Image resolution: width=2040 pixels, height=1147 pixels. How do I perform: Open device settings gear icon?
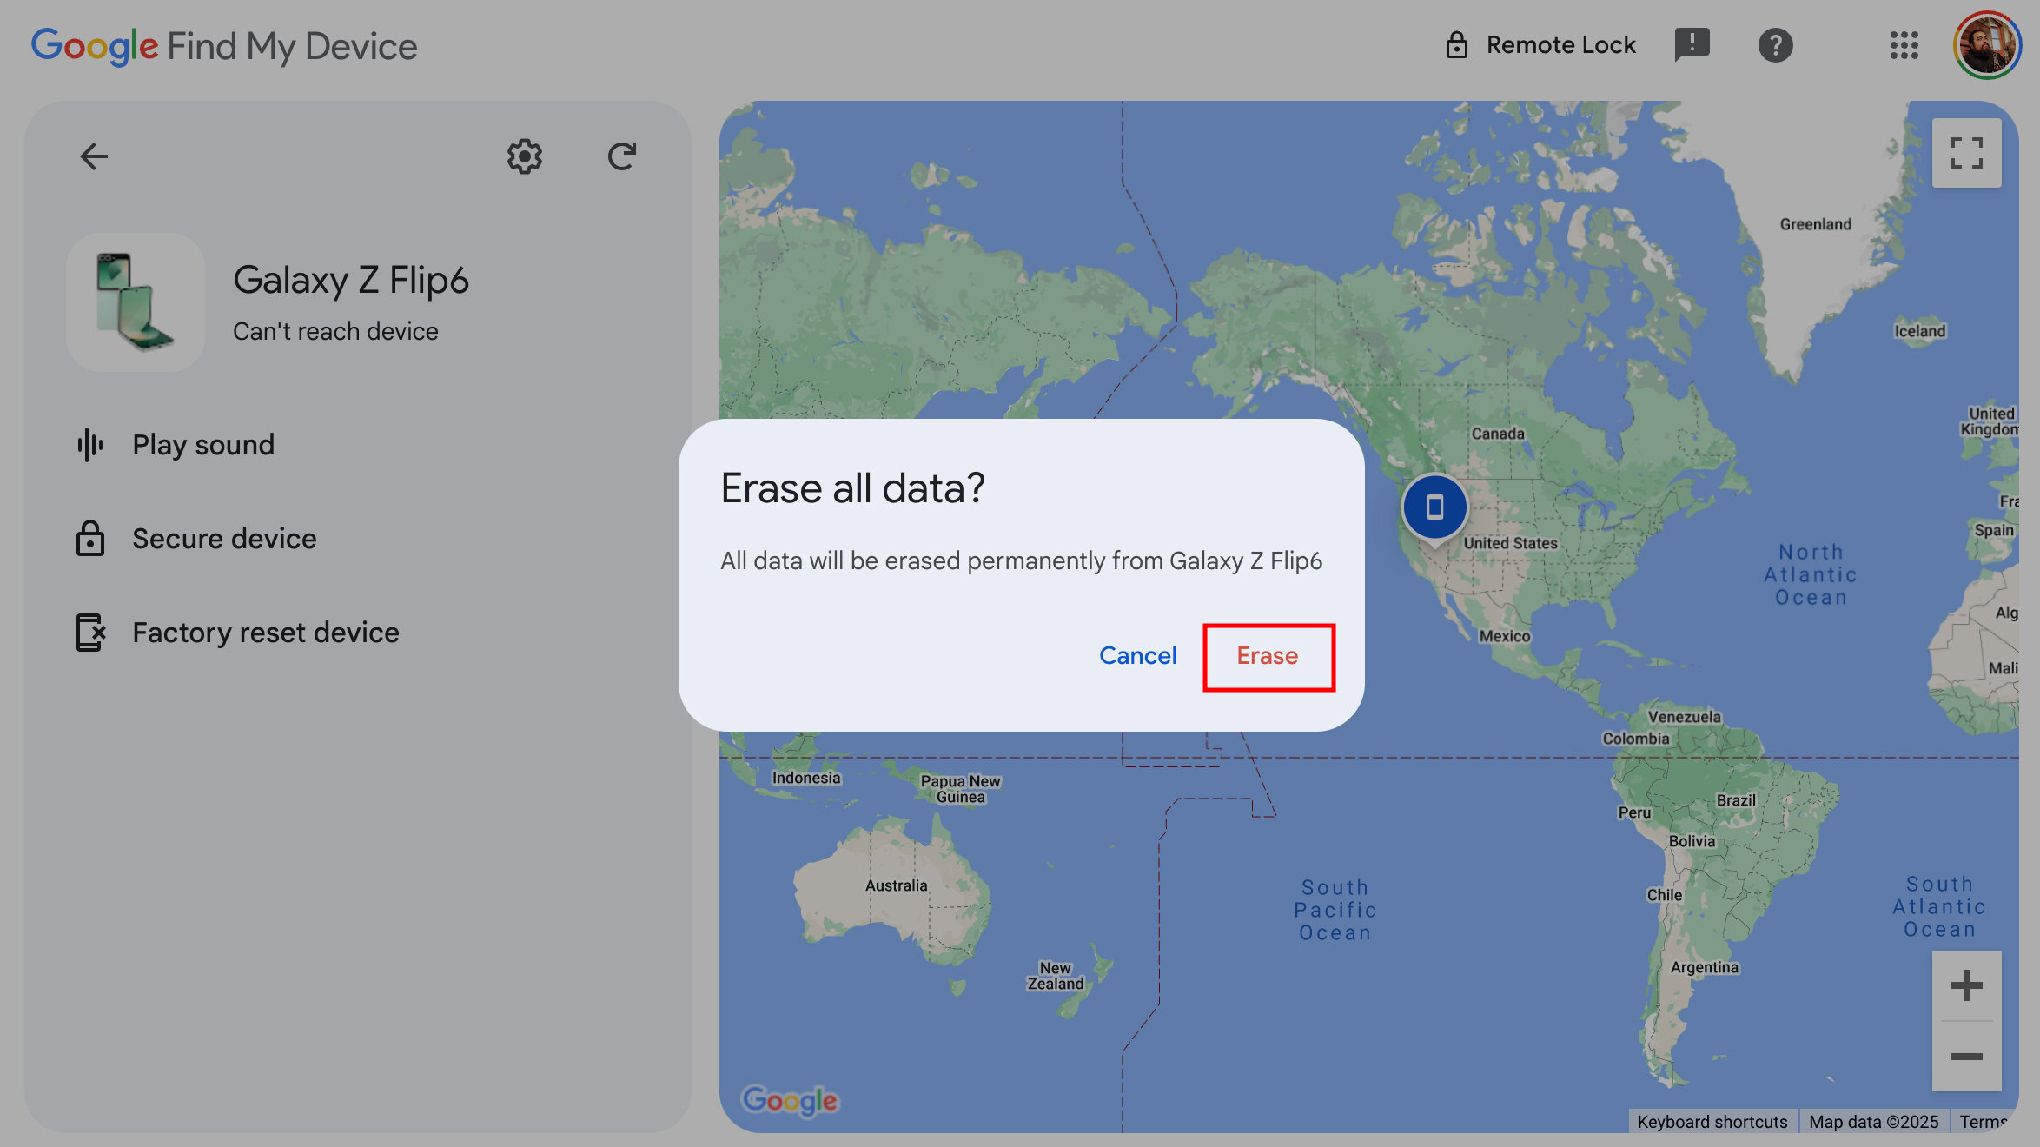pos(525,156)
